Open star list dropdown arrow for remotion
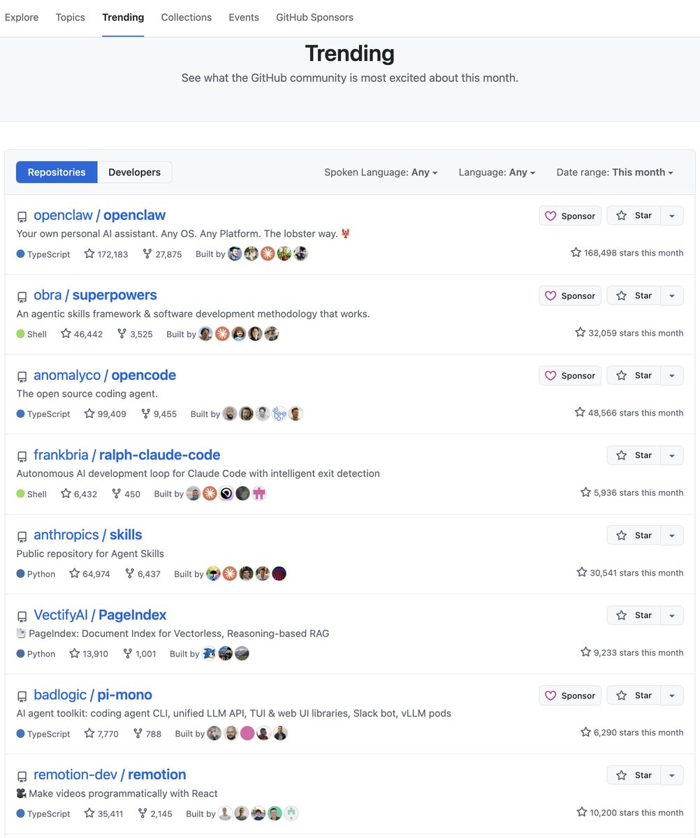The image size is (700, 838). coord(672,775)
